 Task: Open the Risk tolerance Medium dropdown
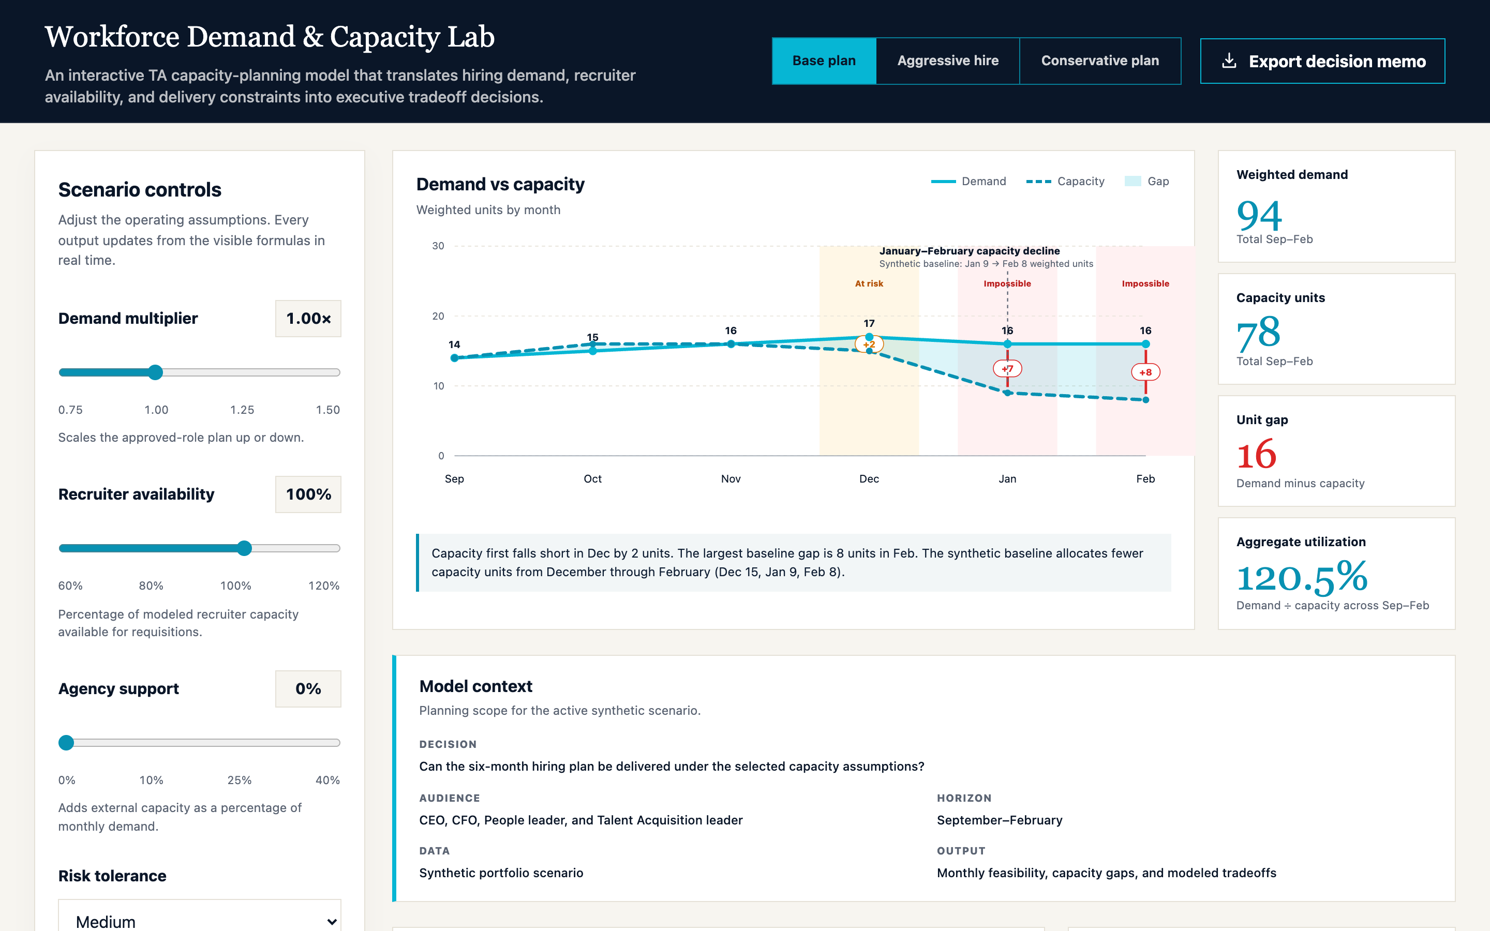(200, 920)
